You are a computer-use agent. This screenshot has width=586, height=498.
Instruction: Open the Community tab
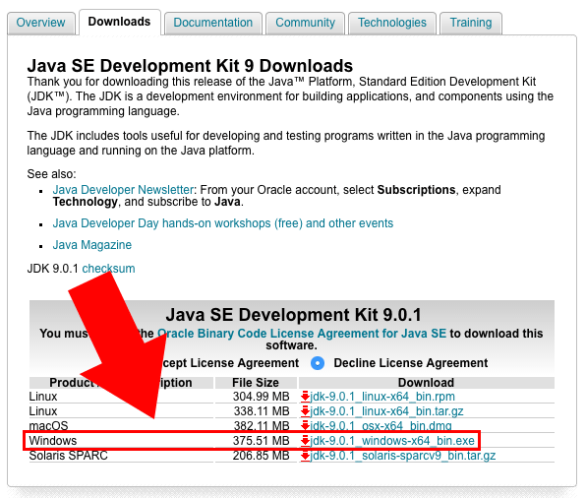click(x=306, y=23)
